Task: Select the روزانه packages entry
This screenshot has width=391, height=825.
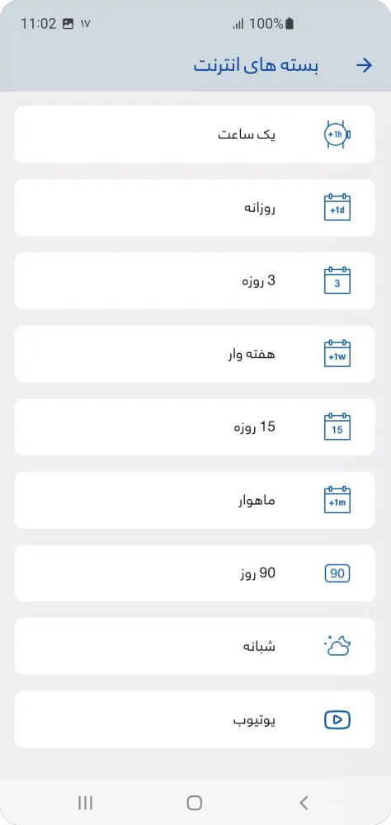Action: 195,208
